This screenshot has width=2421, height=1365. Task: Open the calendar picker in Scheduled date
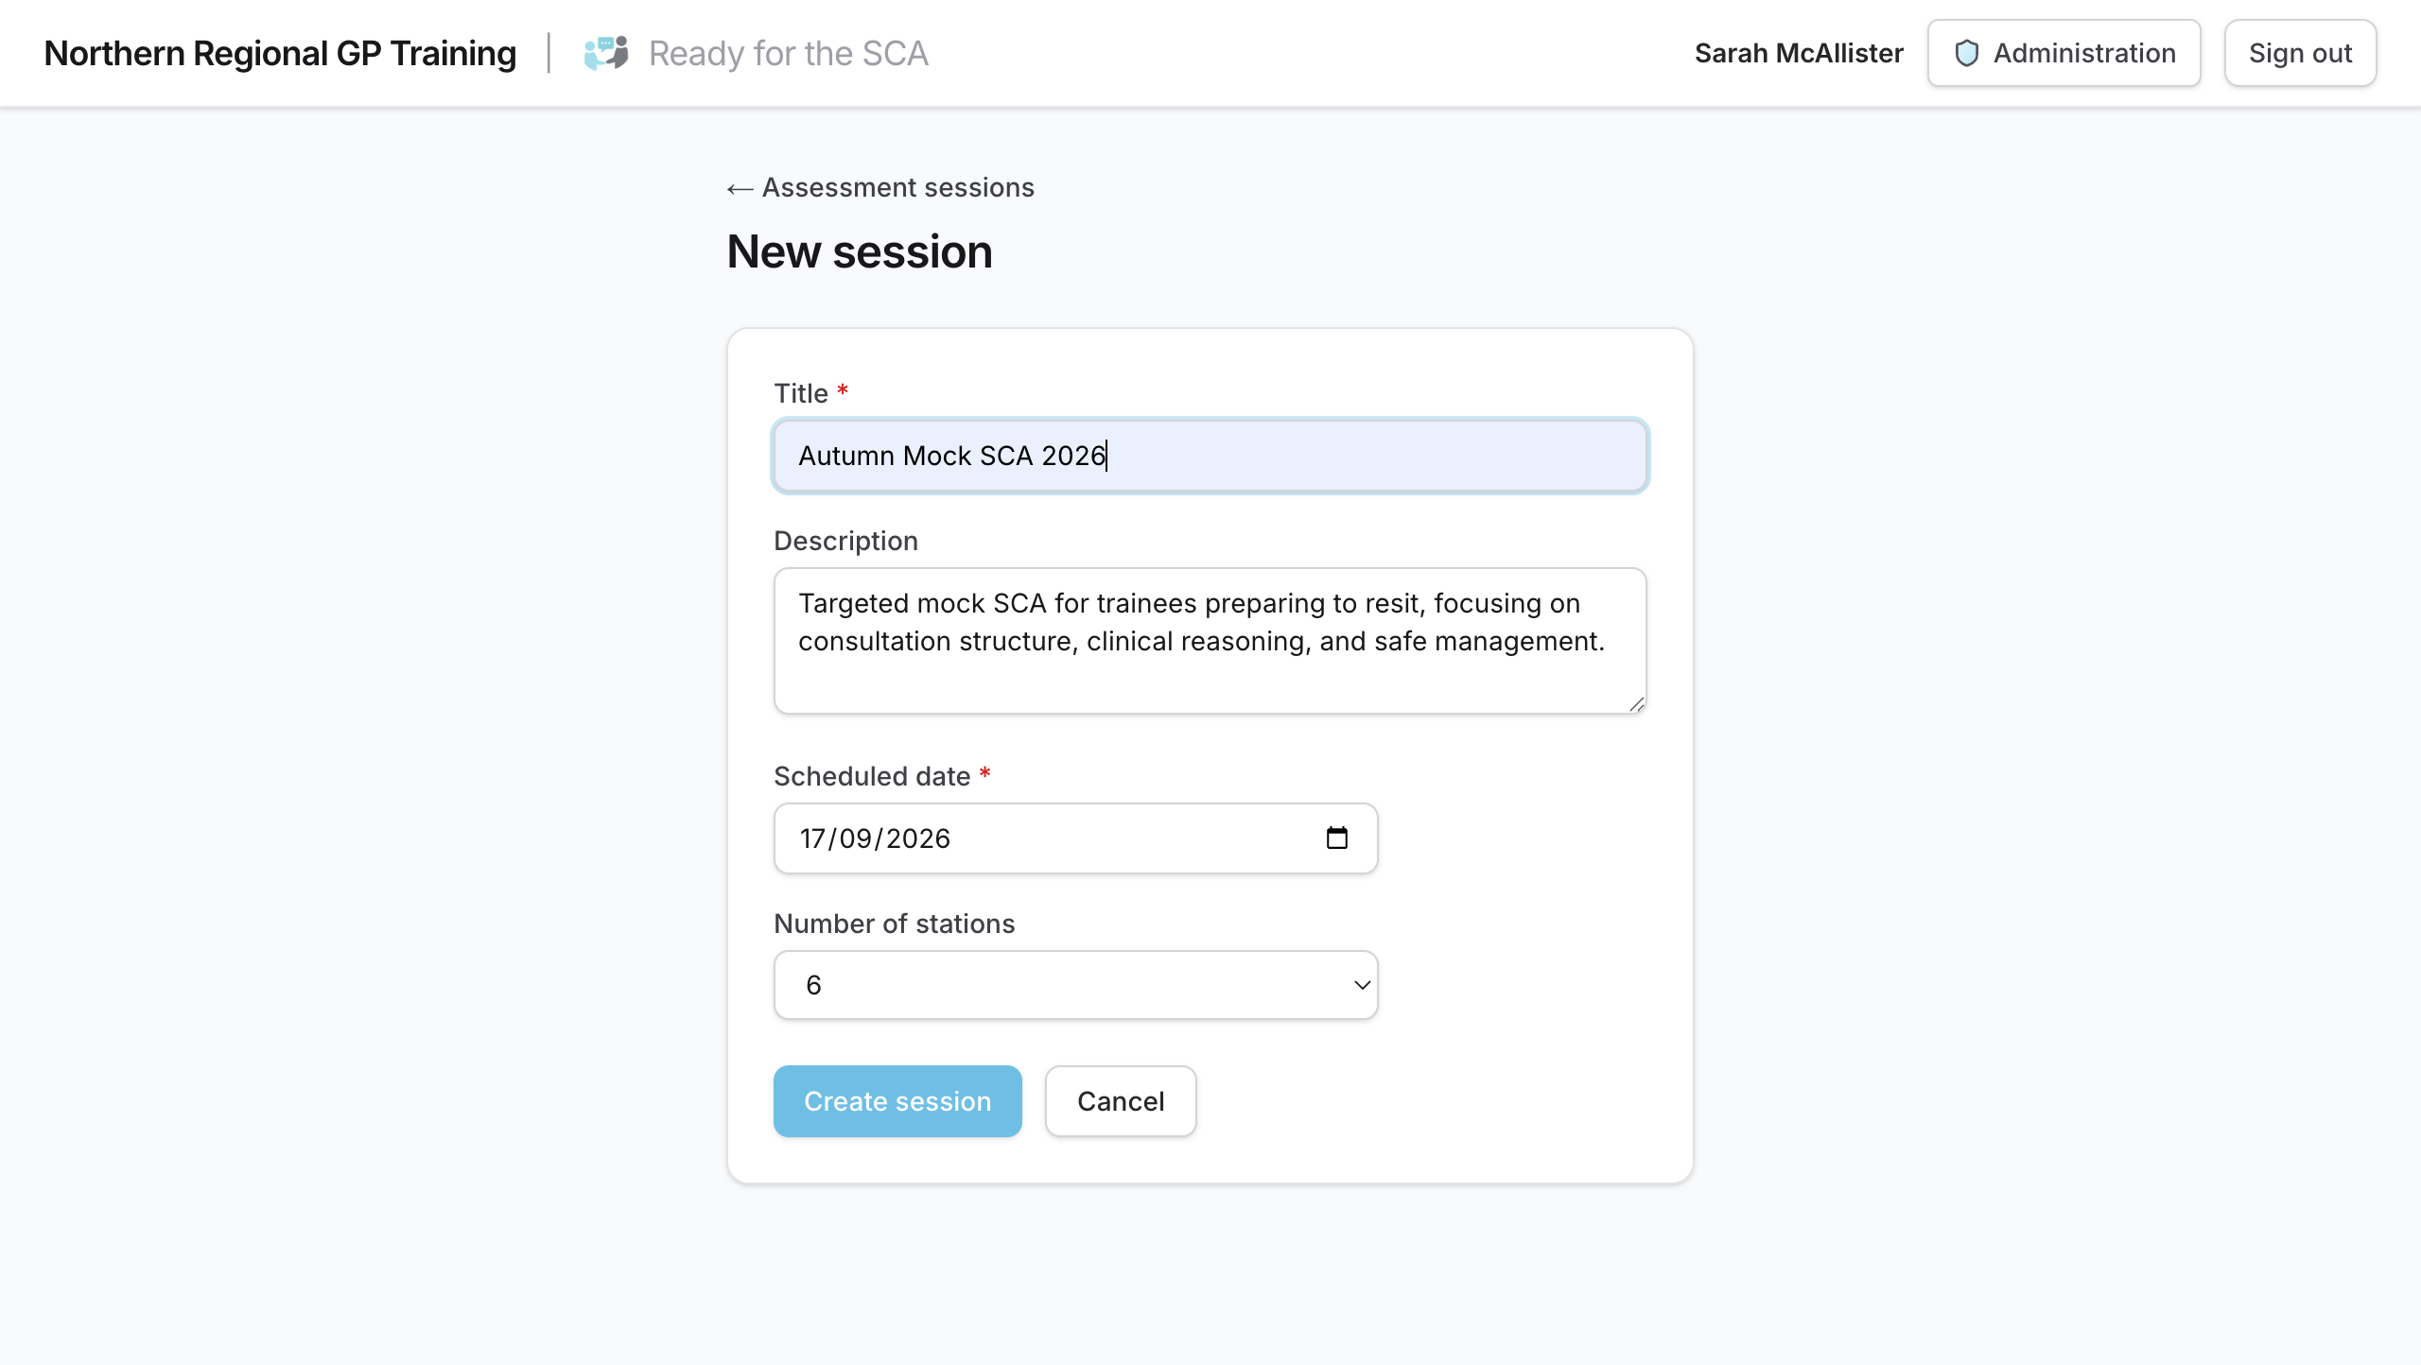point(1336,838)
